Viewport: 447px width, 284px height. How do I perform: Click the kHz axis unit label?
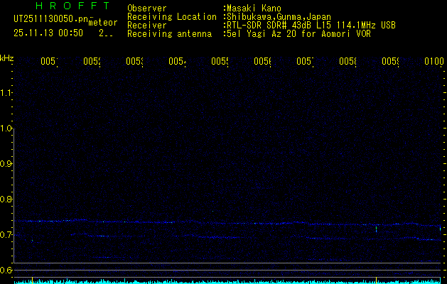pyautogui.click(x=6, y=58)
